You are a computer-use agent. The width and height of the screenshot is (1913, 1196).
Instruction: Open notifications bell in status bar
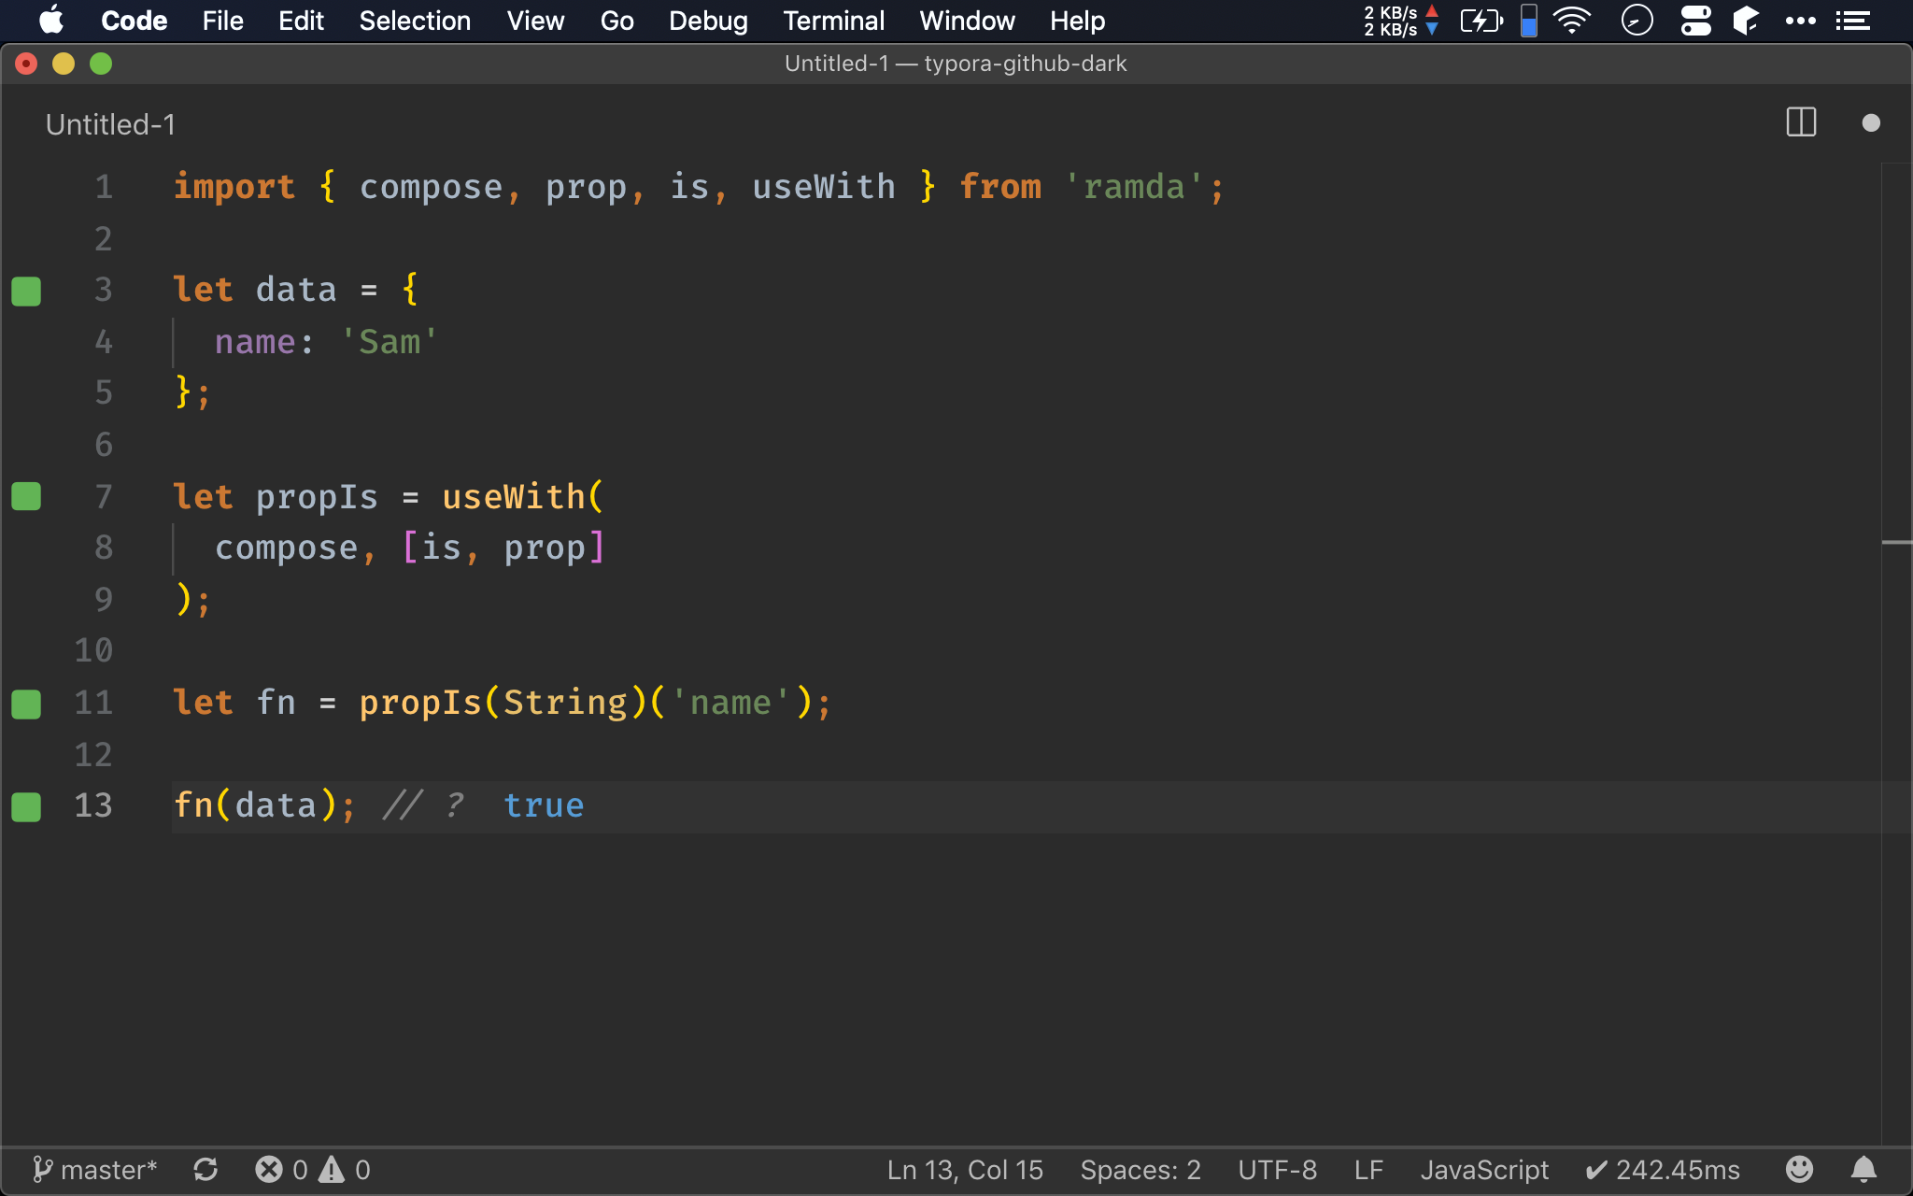(x=1863, y=1170)
